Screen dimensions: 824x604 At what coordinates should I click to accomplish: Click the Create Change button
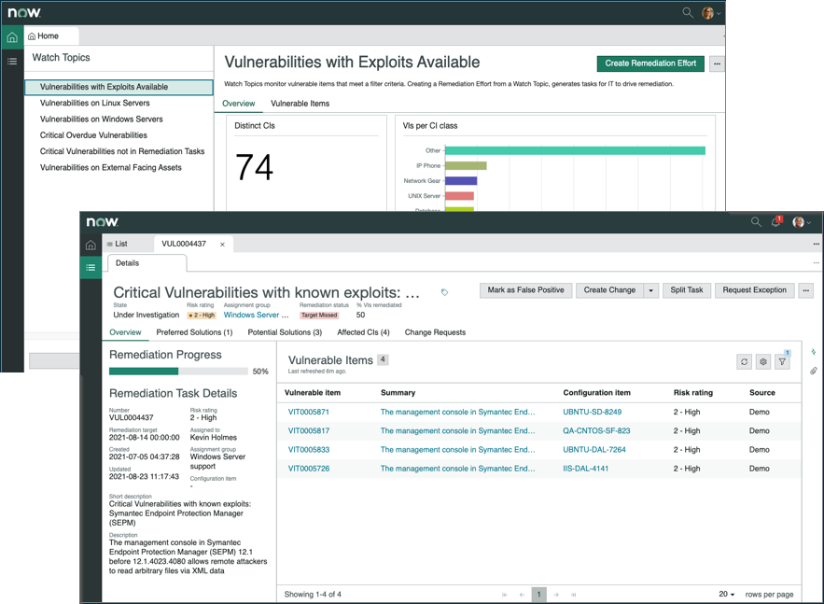(609, 290)
